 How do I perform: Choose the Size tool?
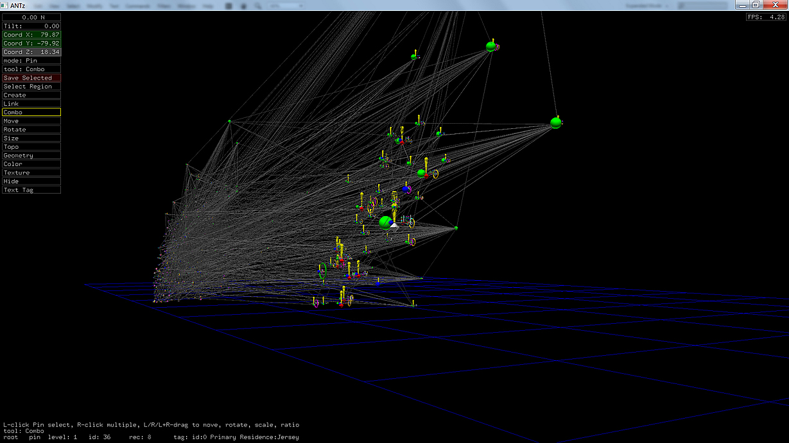[x=31, y=138]
